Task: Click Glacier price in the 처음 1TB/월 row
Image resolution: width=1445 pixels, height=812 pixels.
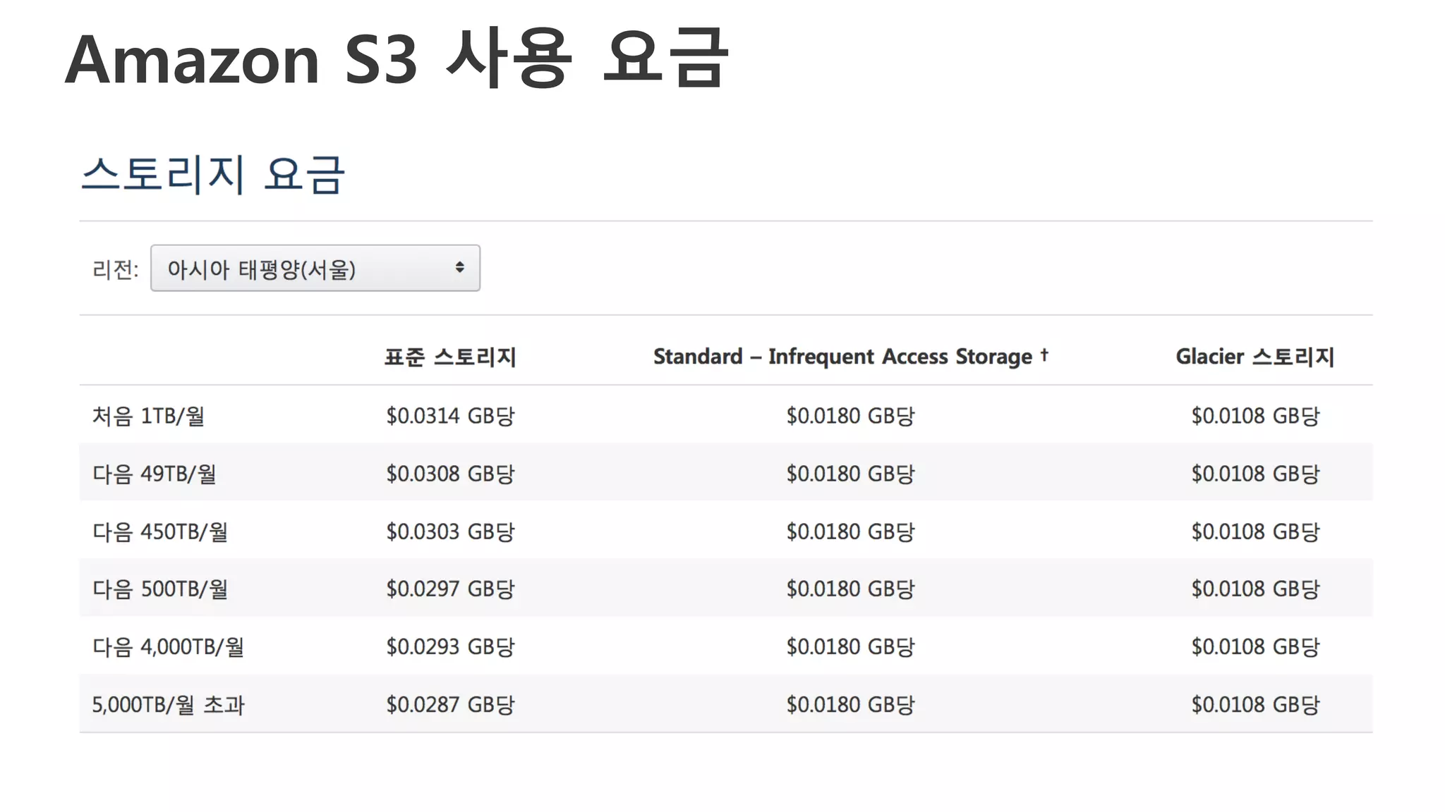Action: coord(1254,416)
